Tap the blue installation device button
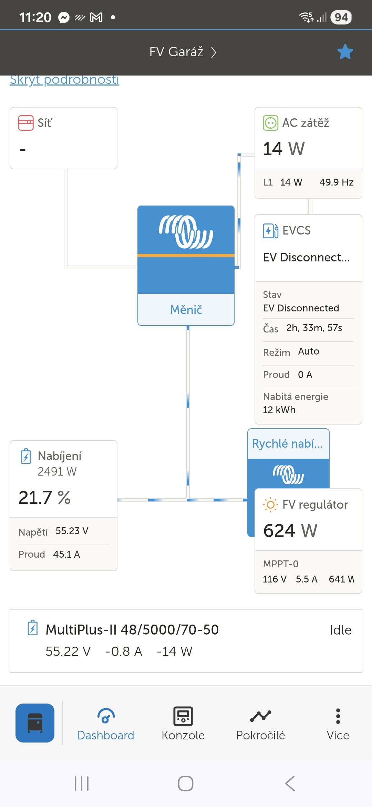Viewport: 372px width, 807px height. 35,723
